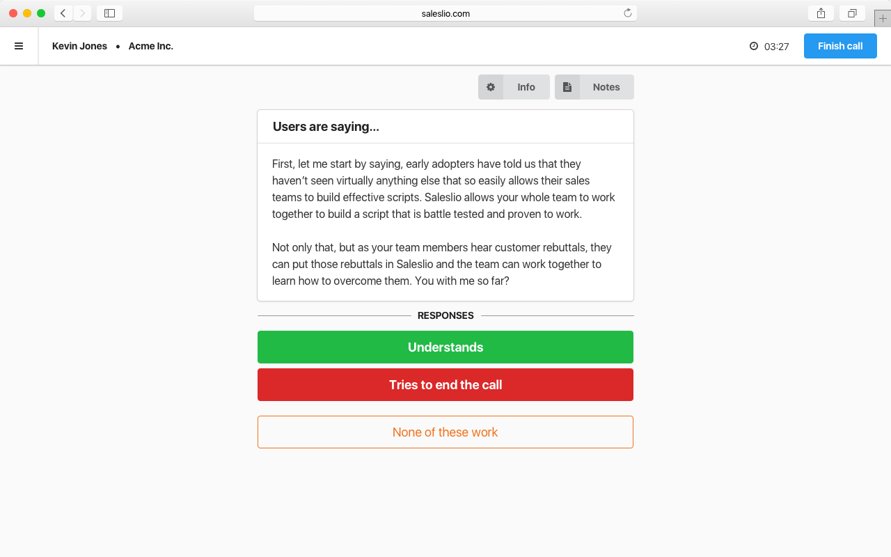
Task: Go back in browser history
Action: (x=63, y=13)
